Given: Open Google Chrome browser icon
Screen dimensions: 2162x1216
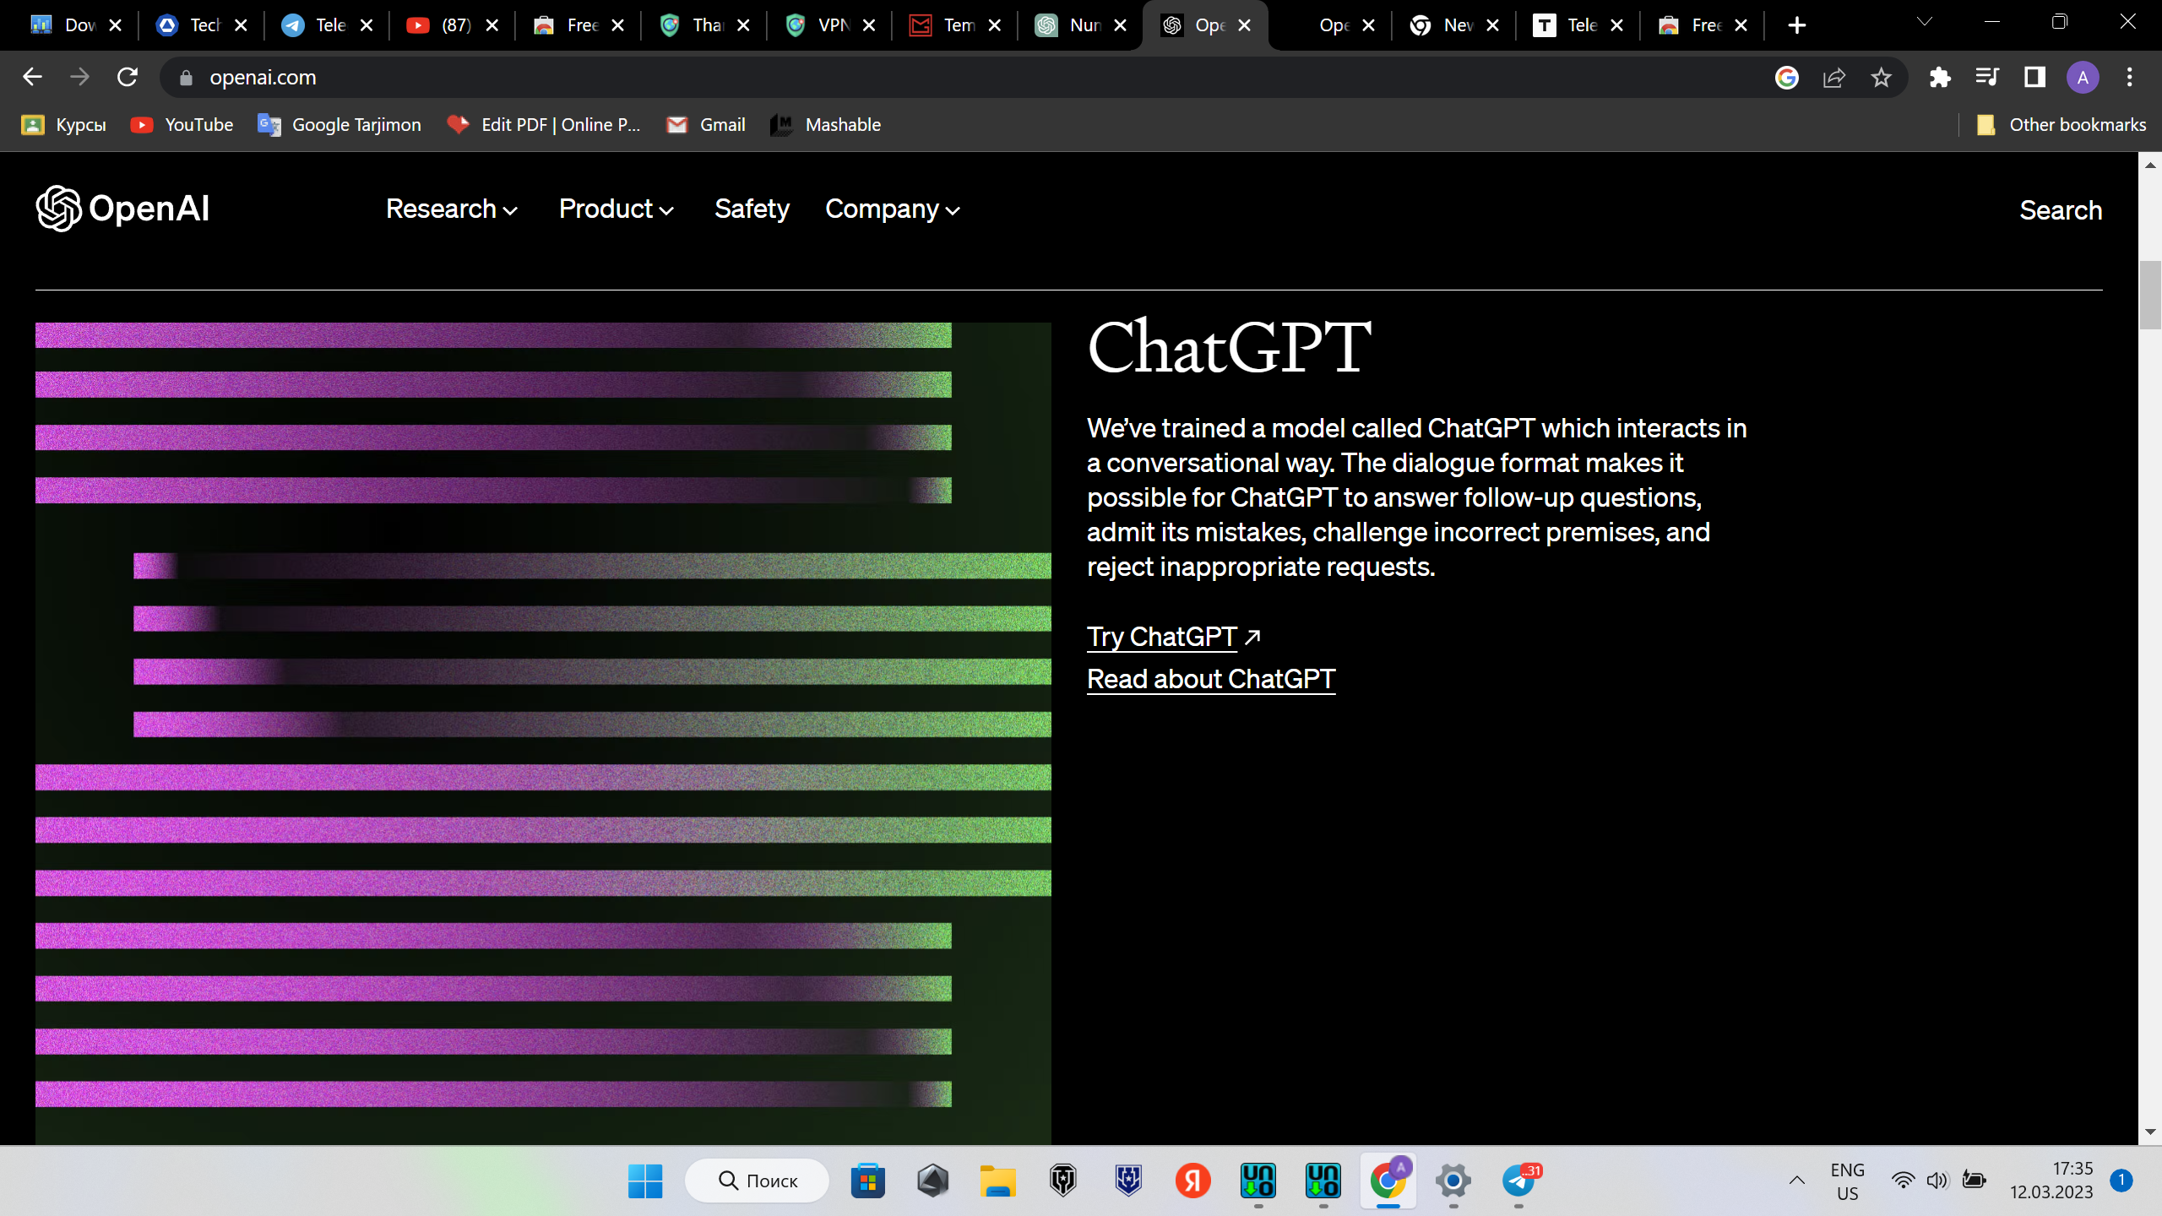Looking at the screenshot, I should (1388, 1181).
